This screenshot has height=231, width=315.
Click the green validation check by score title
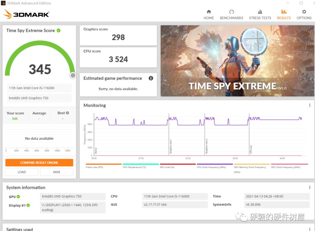(x=59, y=30)
